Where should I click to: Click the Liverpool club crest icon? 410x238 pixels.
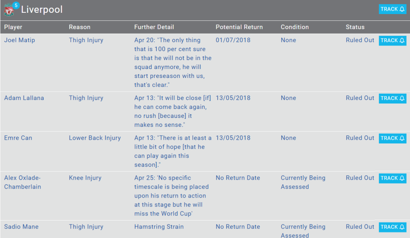[x=9, y=10]
